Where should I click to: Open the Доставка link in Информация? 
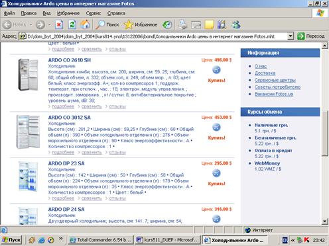tap(265, 73)
